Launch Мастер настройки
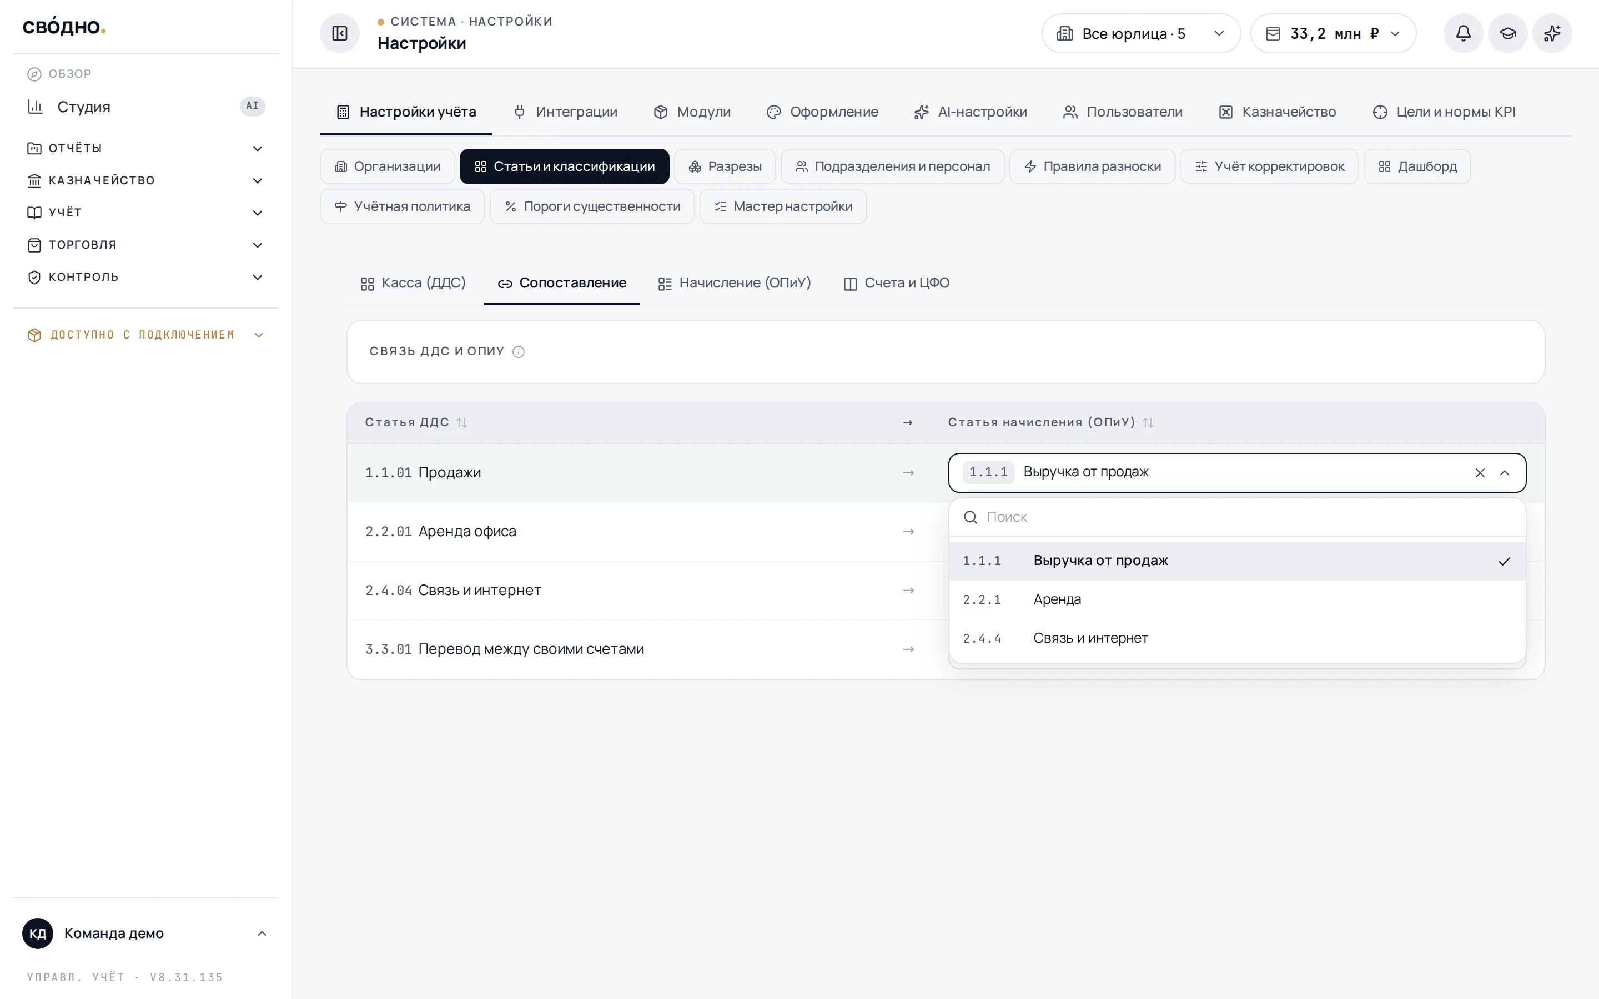1599x999 pixels. point(783,207)
